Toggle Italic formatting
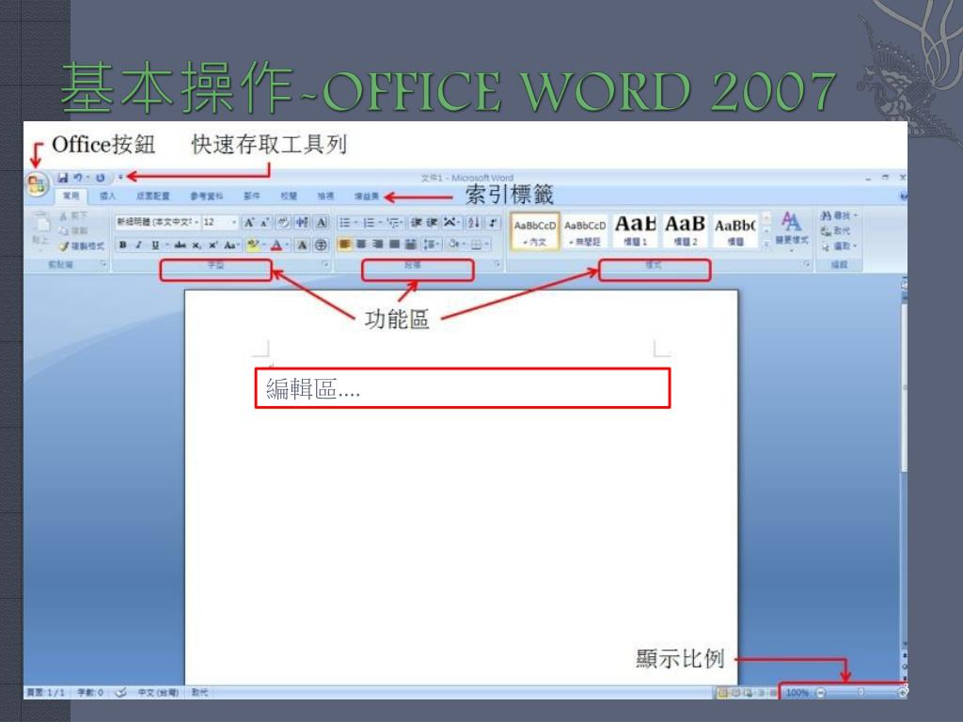Image resolution: width=963 pixels, height=722 pixels. tap(139, 245)
